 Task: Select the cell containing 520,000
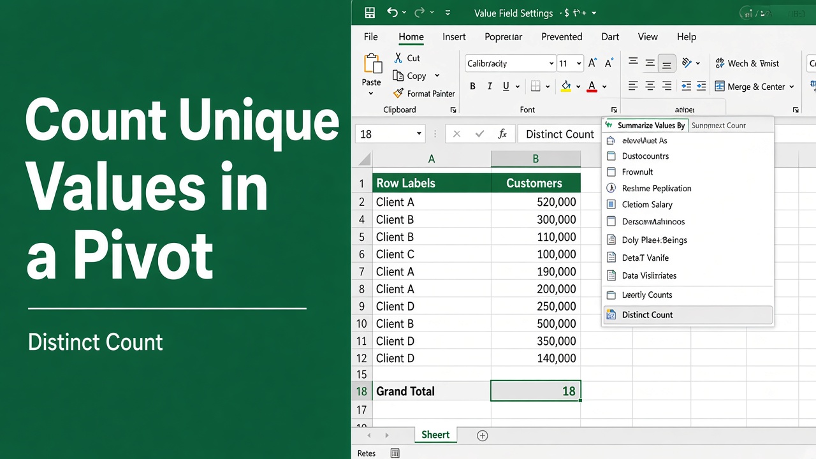[535, 202]
